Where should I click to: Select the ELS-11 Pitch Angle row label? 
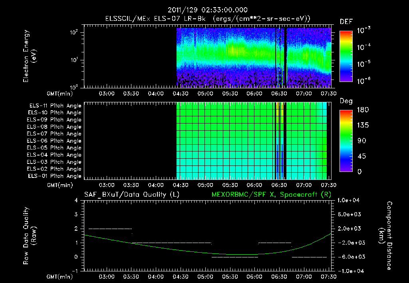(x=55, y=106)
